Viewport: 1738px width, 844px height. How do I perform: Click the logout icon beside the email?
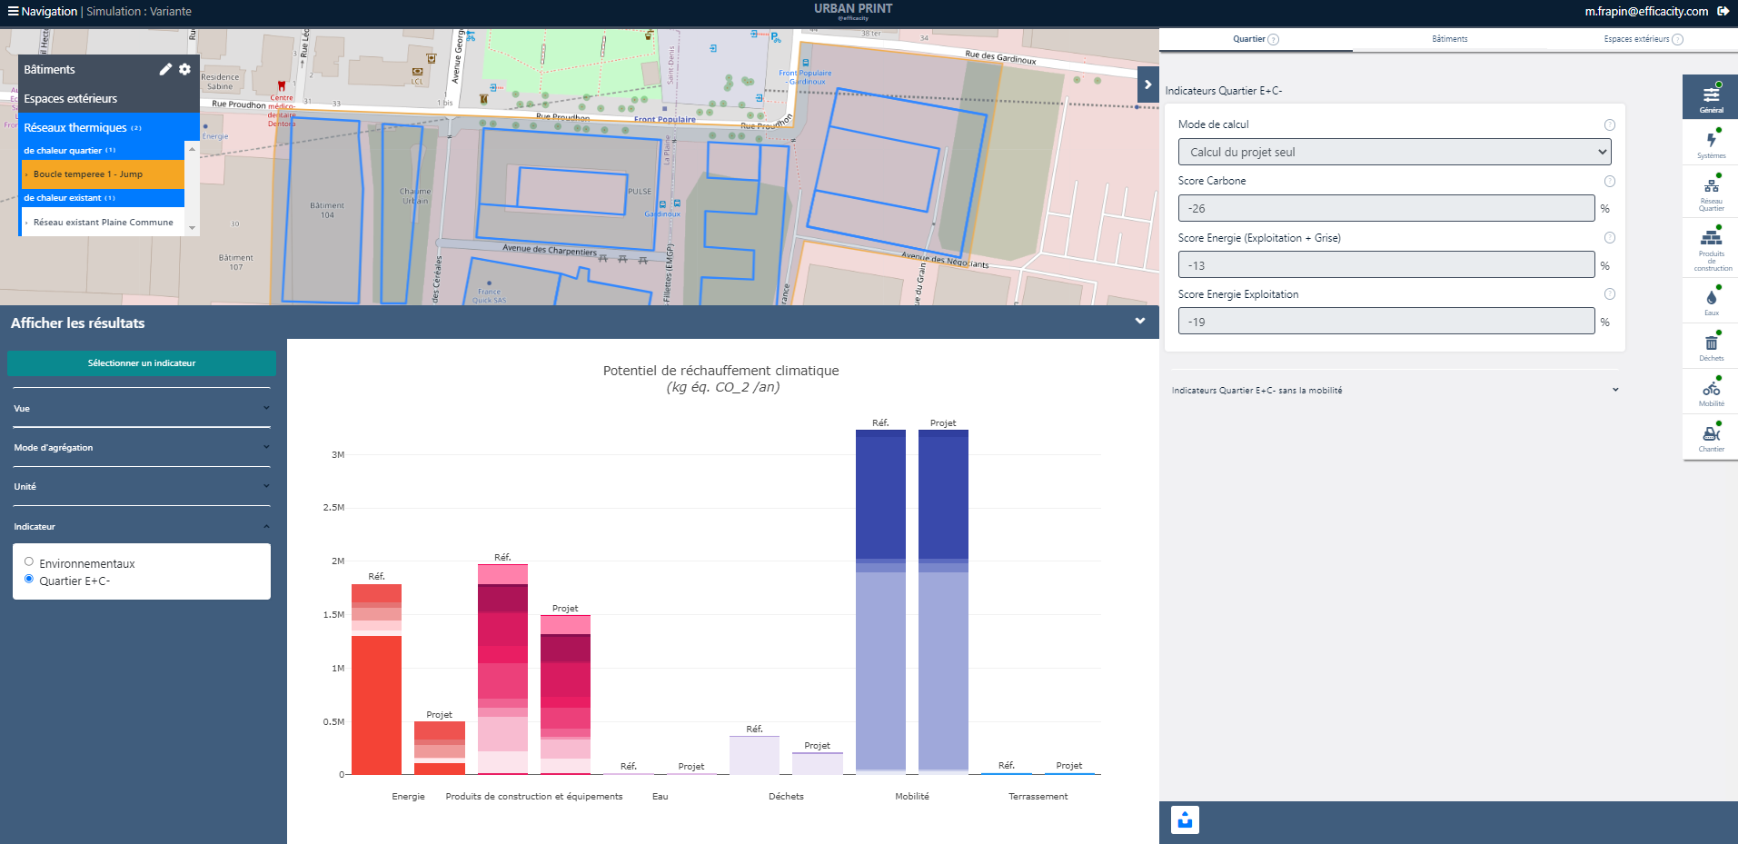[x=1723, y=12]
